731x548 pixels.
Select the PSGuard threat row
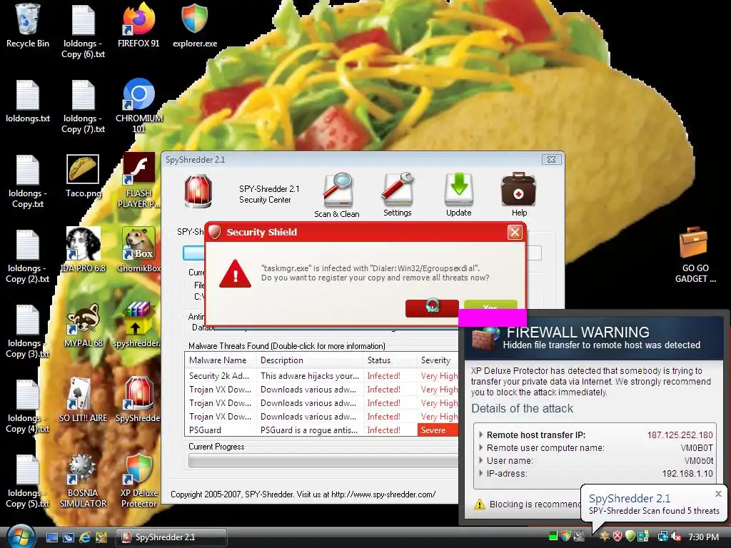tap(322, 430)
